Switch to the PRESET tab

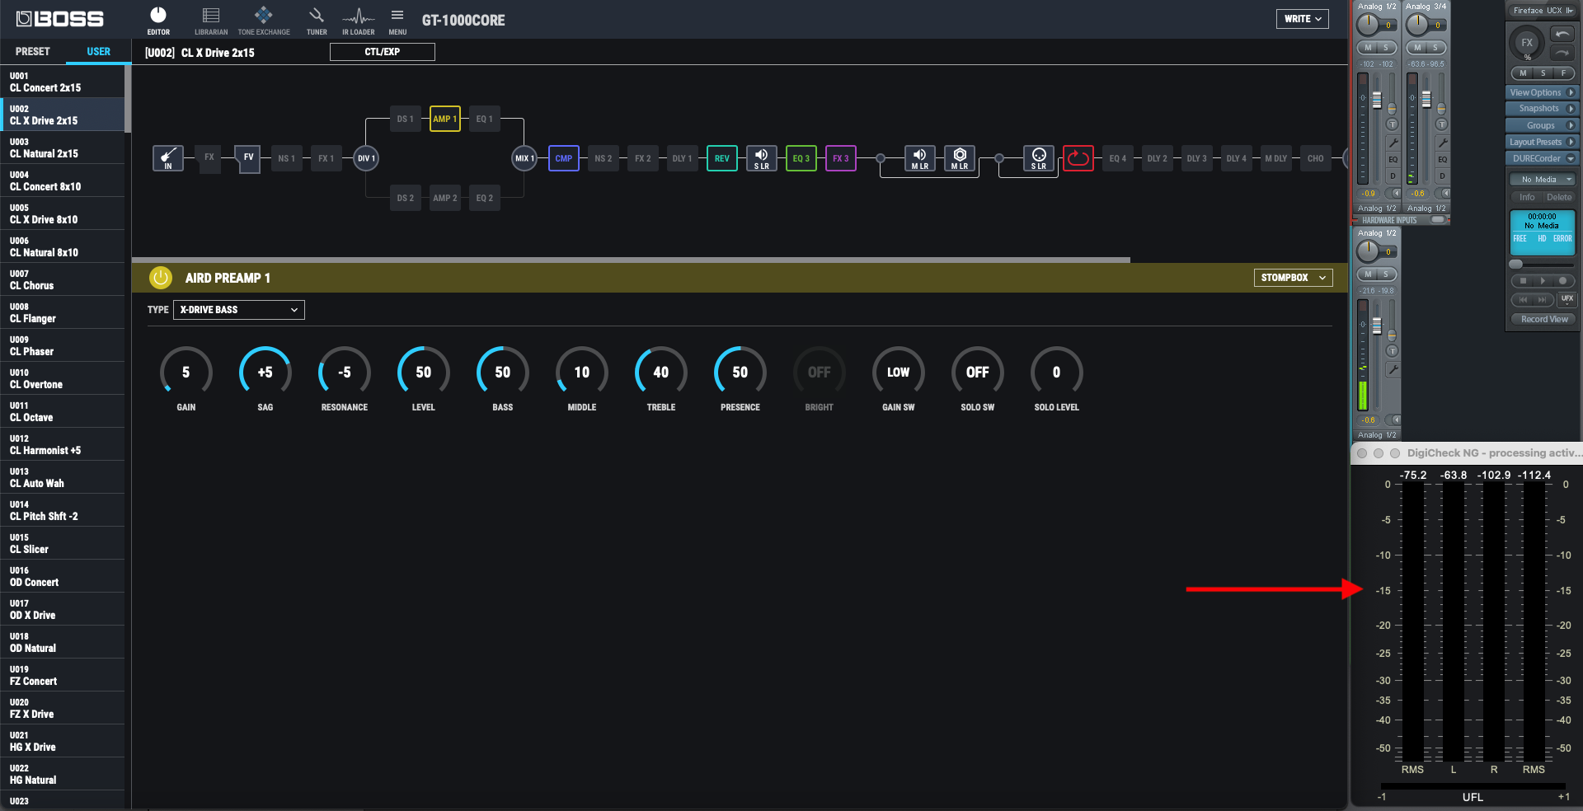point(33,51)
